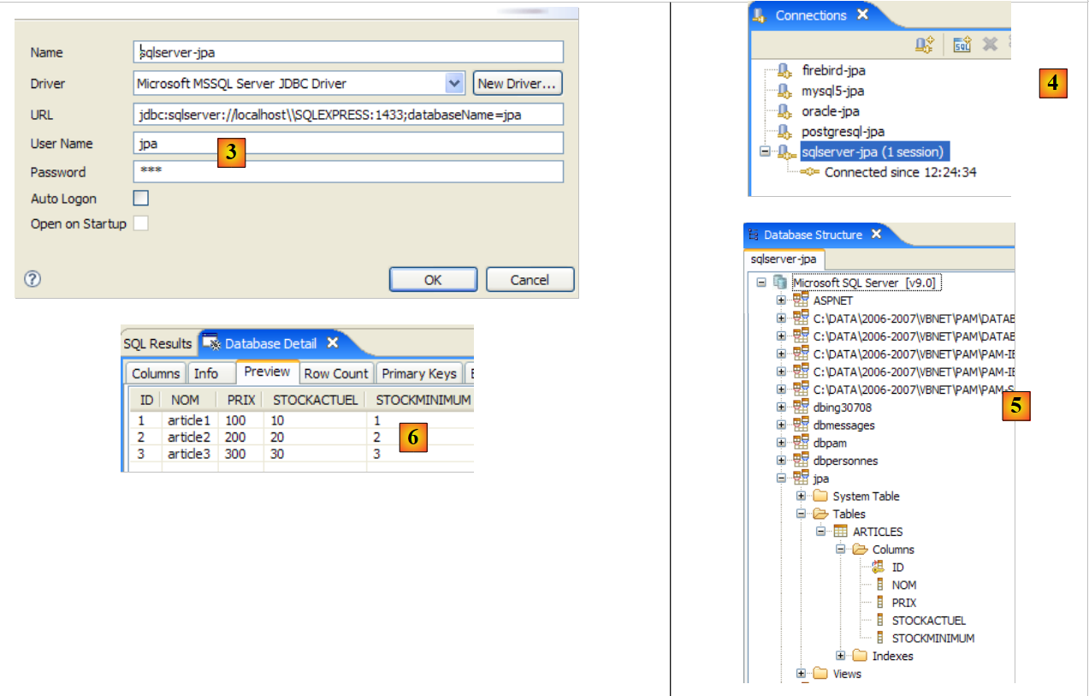This screenshot has width=1089, height=696.
Task: Click the dbpam database icon
Action: tap(801, 443)
